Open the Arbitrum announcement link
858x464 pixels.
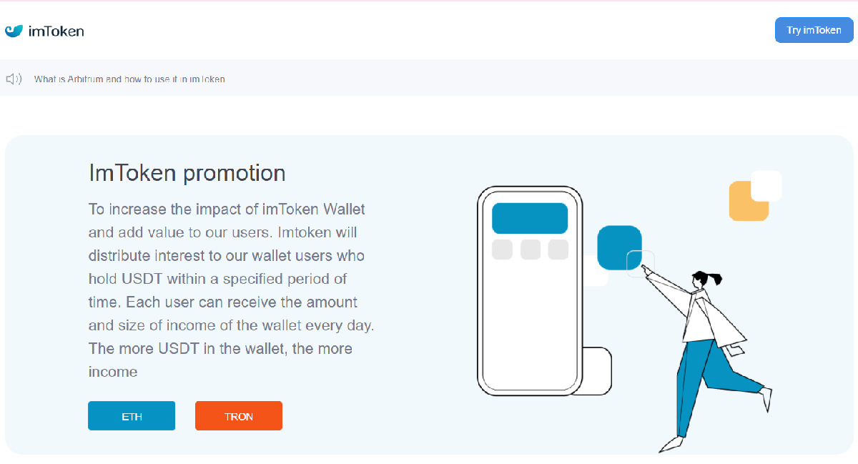point(129,79)
